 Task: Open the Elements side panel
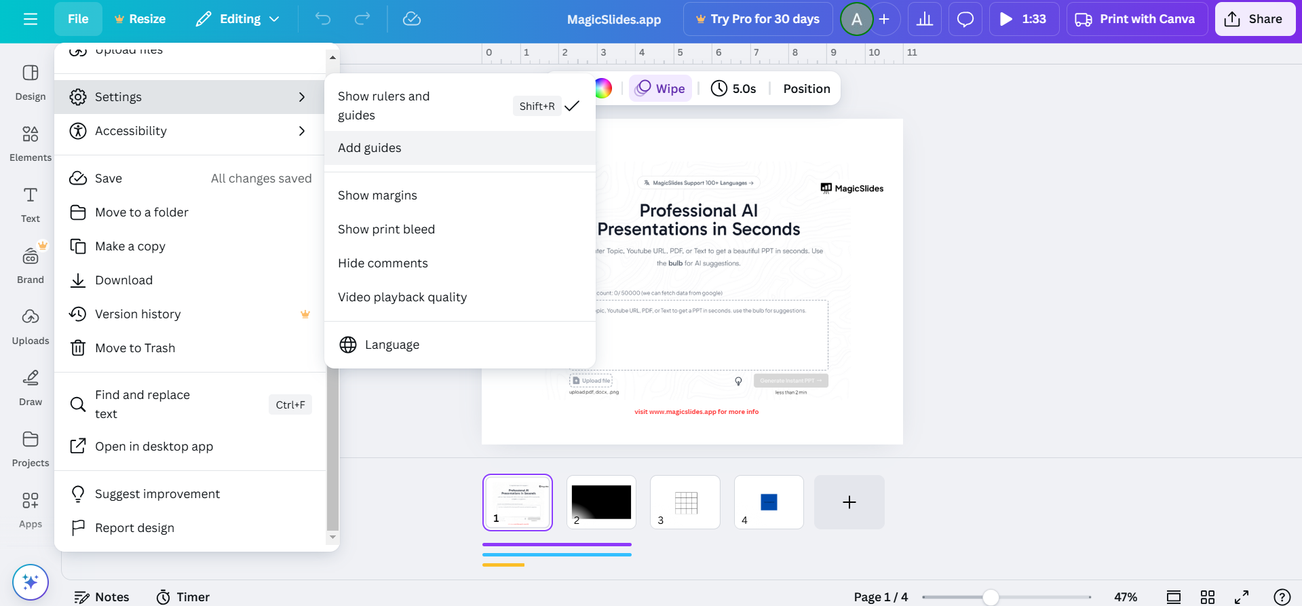click(31, 143)
